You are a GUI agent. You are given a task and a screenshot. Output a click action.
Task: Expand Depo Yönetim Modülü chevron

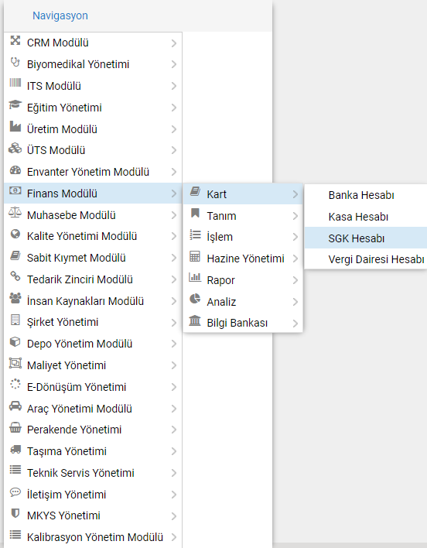[x=173, y=344]
